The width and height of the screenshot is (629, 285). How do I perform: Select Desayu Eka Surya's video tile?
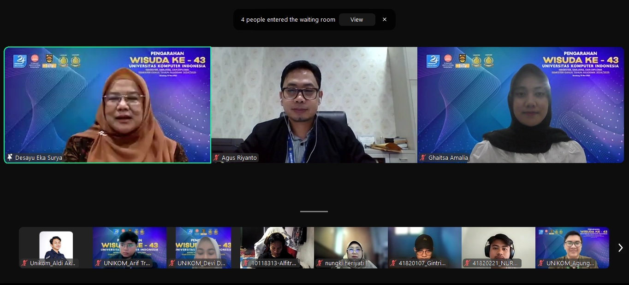click(x=107, y=105)
